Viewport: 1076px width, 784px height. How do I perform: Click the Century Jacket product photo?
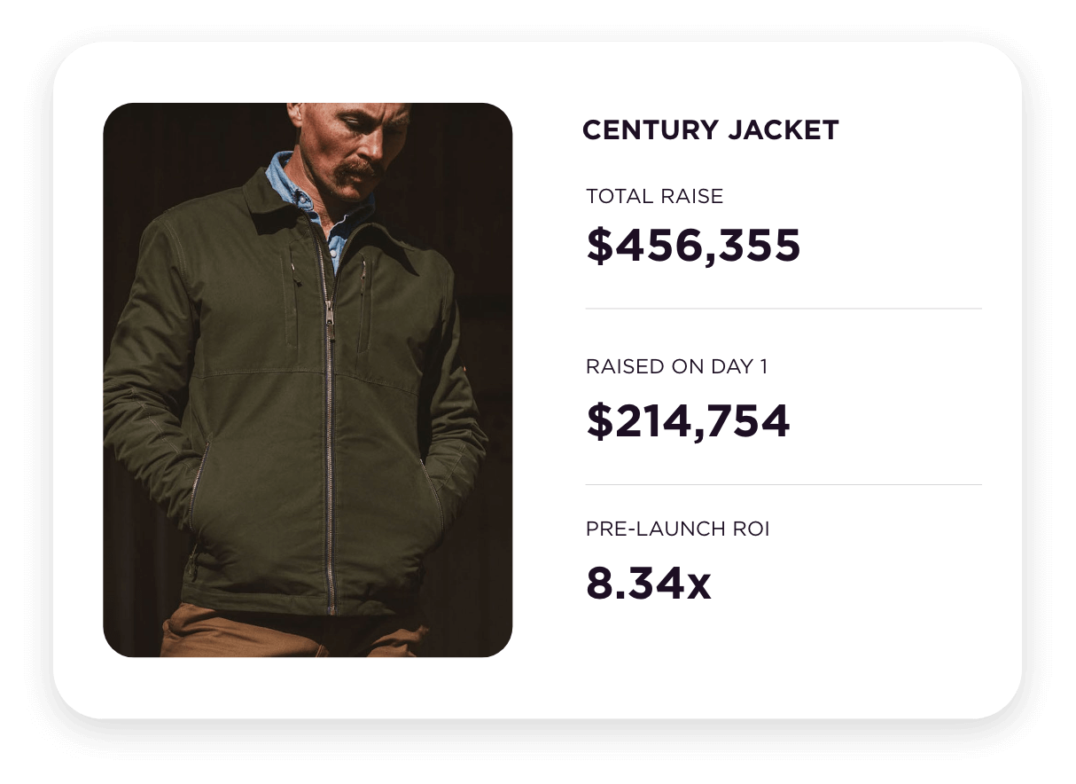click(308, 380)
